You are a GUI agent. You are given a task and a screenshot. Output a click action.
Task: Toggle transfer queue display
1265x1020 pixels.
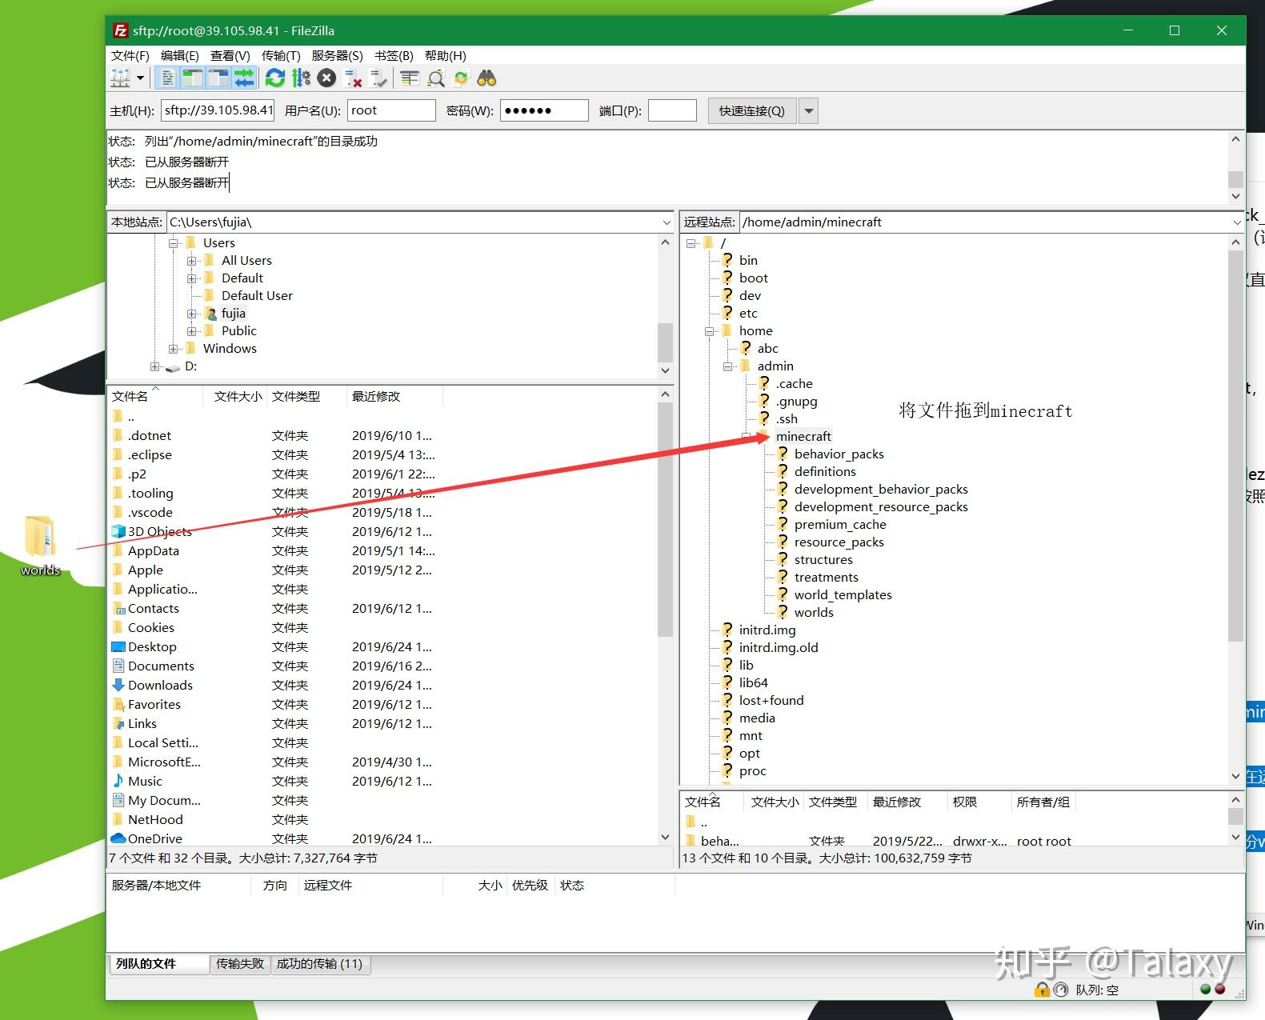(x=244, y=78)
